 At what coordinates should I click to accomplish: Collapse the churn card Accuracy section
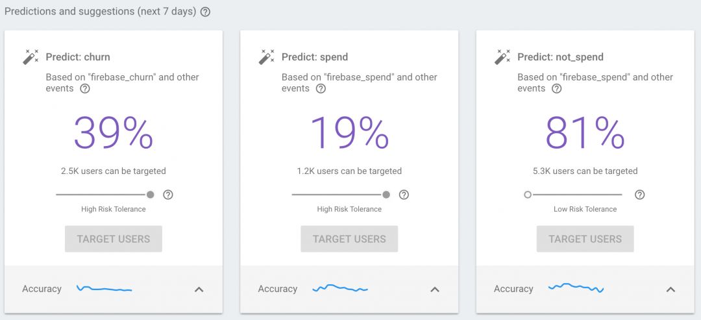click(199, 289)
